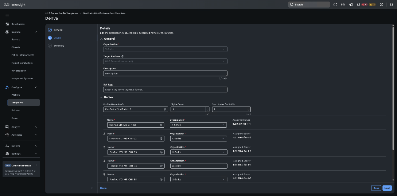
Task: Select the Templates sidebar item
Action: [x=24, y=103]
